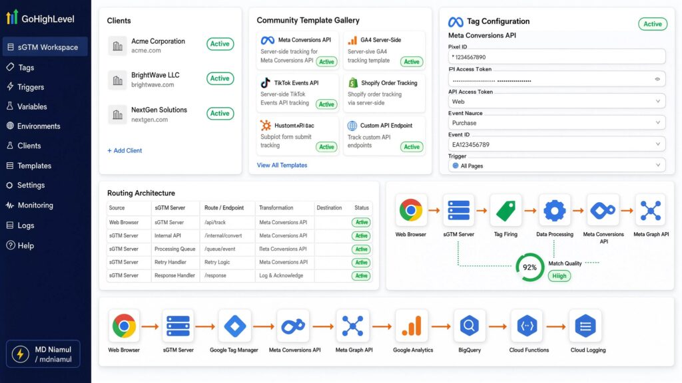Click the HubSpot-style template icon

coord(265,126)
